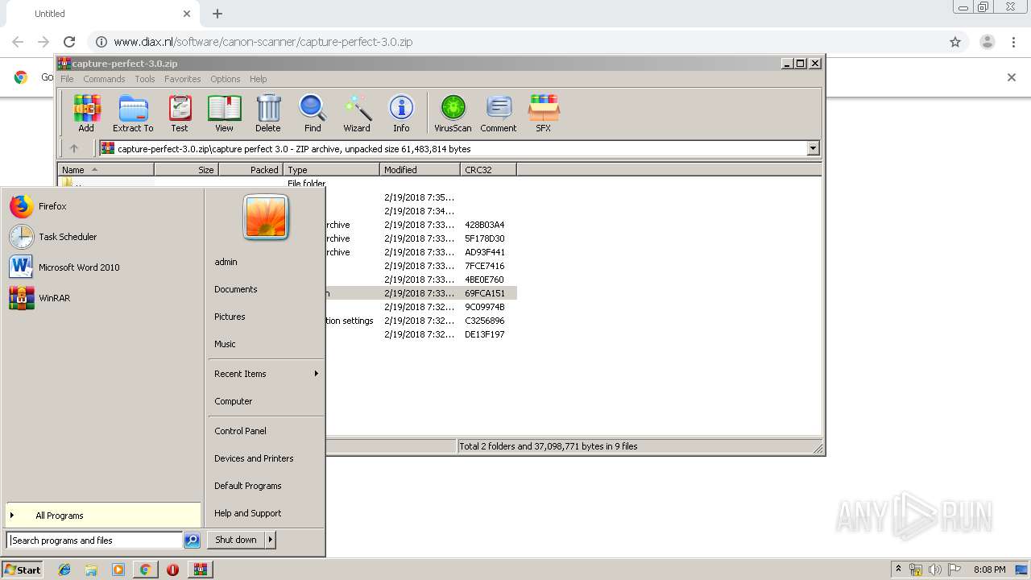The image size is (1031, 580).
Task: Click the Chrome address bar URL
Action: coord(263,42)
